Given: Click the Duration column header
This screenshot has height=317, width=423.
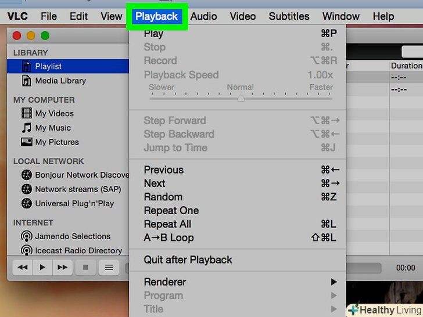Looking at the screenshot, I should [x=406, y=66].
